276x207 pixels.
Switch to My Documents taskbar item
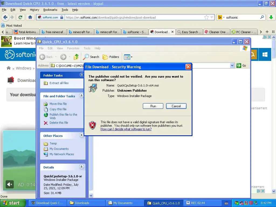(x=124, y=203)
